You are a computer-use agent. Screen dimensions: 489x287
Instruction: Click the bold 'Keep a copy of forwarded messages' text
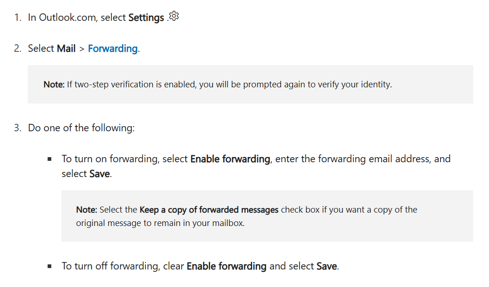tap(209, 210)
